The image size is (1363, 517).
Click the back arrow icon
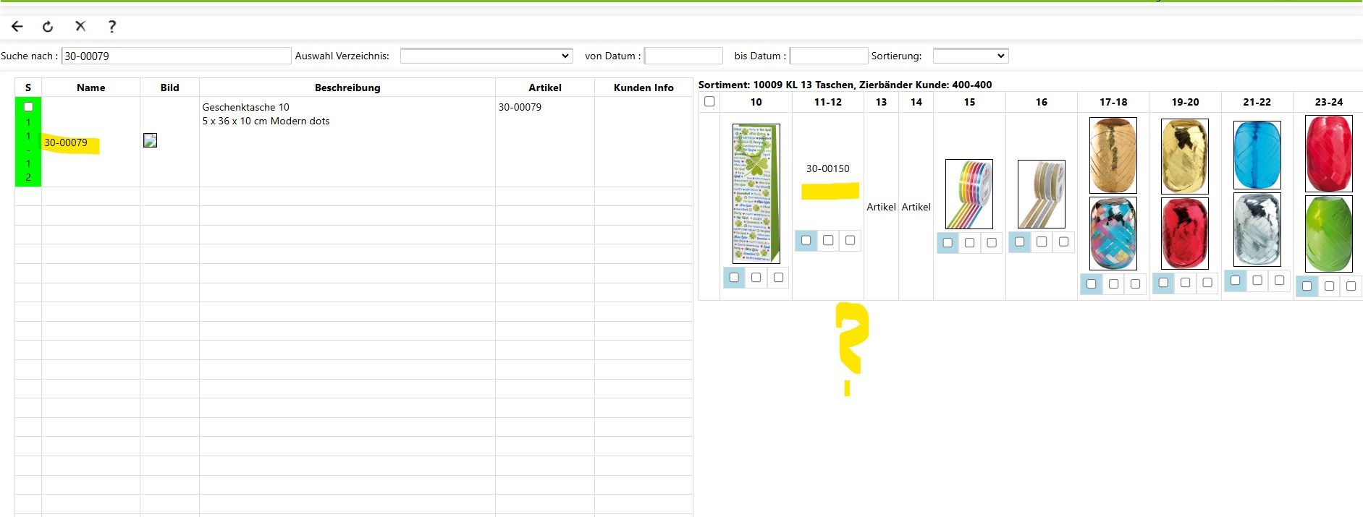point(17,27)
